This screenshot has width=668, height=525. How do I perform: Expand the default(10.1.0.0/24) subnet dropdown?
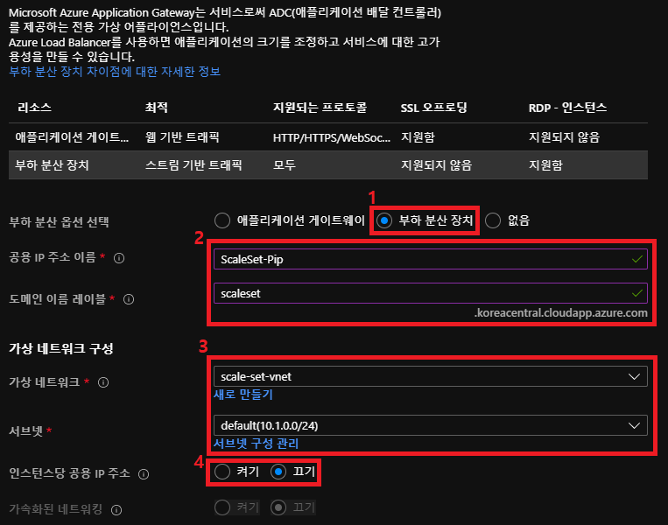(x=430, y=425)
